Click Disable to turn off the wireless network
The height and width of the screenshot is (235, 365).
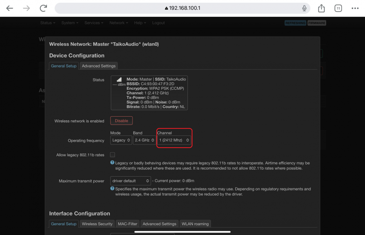pos(121,121)
